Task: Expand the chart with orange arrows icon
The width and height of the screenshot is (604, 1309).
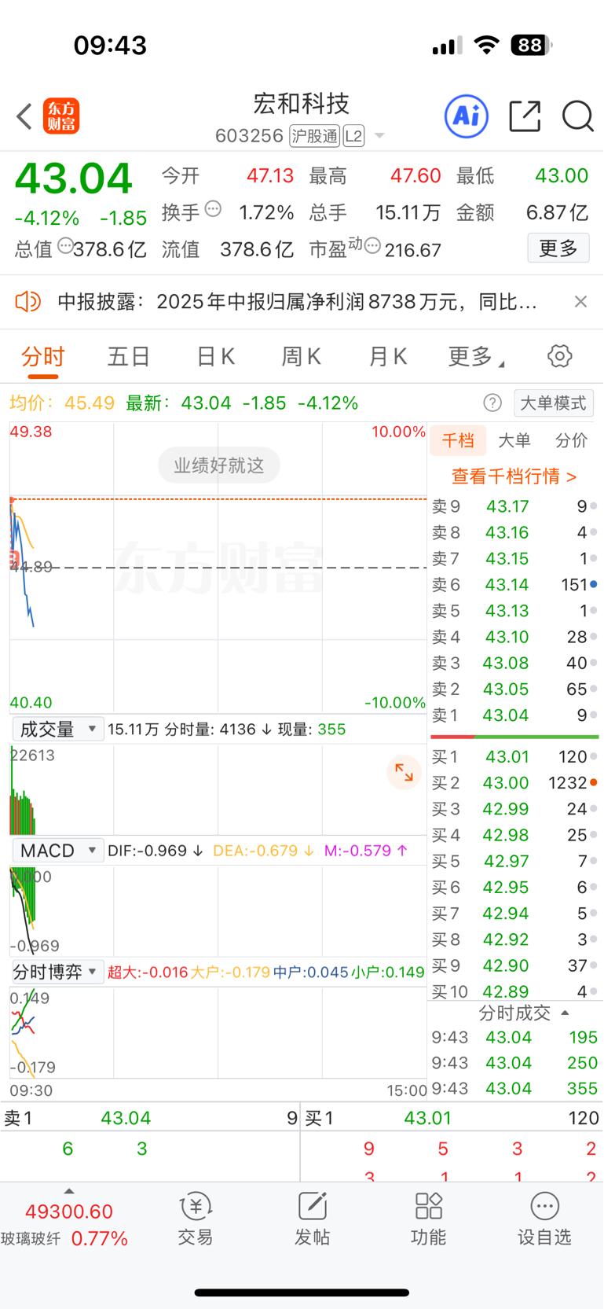Action: point(404,773)
